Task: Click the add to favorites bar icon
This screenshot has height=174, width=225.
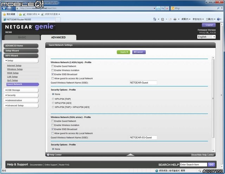Action: point(20,14)
